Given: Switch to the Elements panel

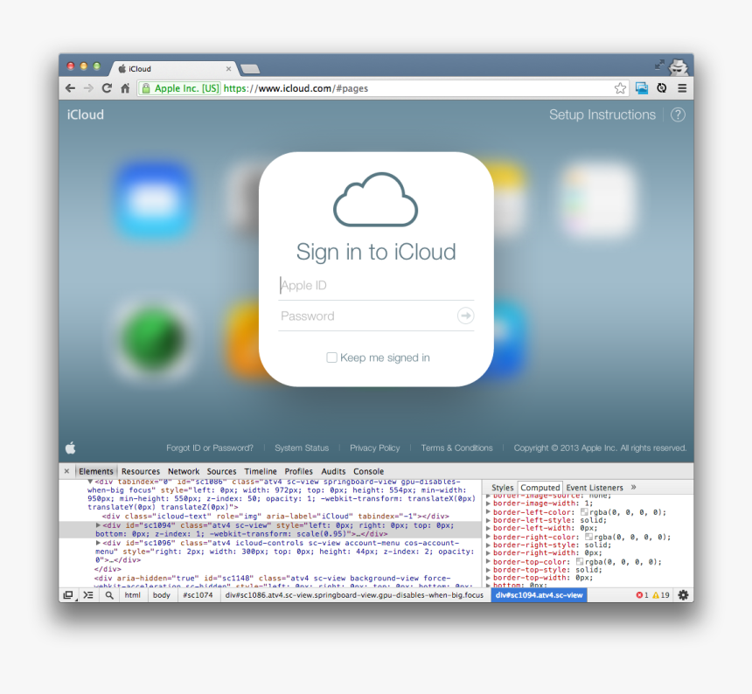Looking at the screenshot, I should tap(96, 471).
